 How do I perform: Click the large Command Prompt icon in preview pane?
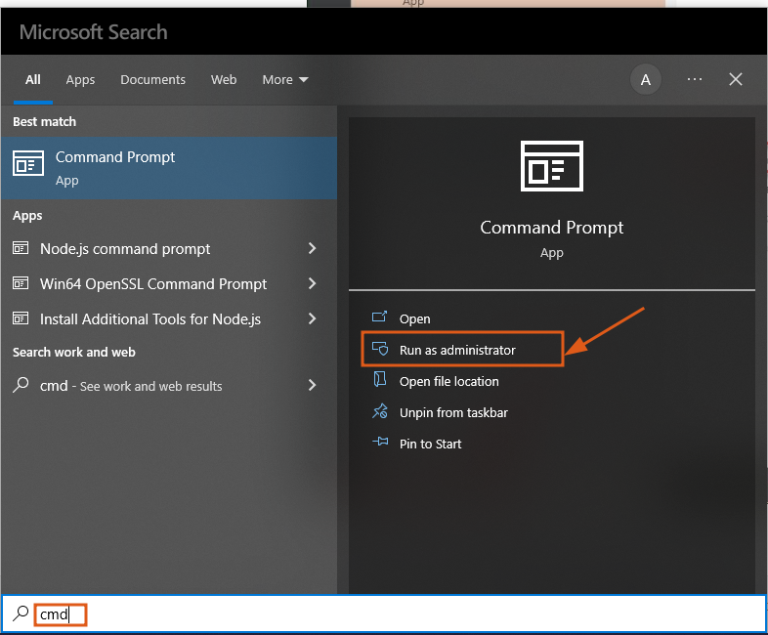coord(551,166)
